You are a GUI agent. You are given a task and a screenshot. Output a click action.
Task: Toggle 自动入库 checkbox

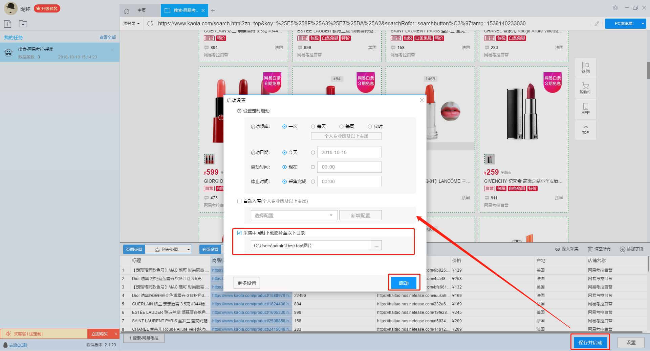pyautogui.click(x=239, y=201)
